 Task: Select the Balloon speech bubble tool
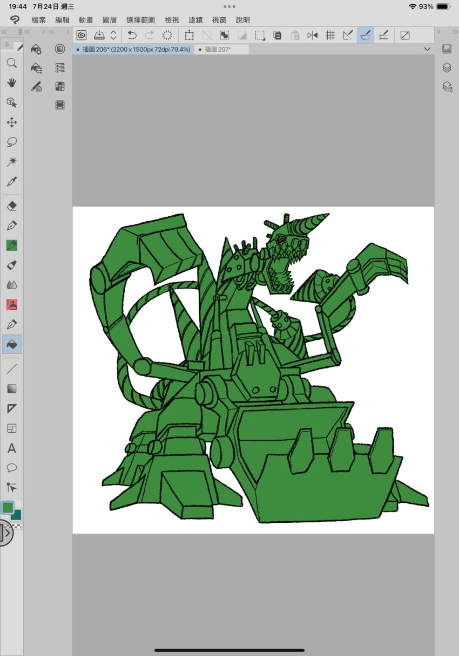(x=11, y=468)
